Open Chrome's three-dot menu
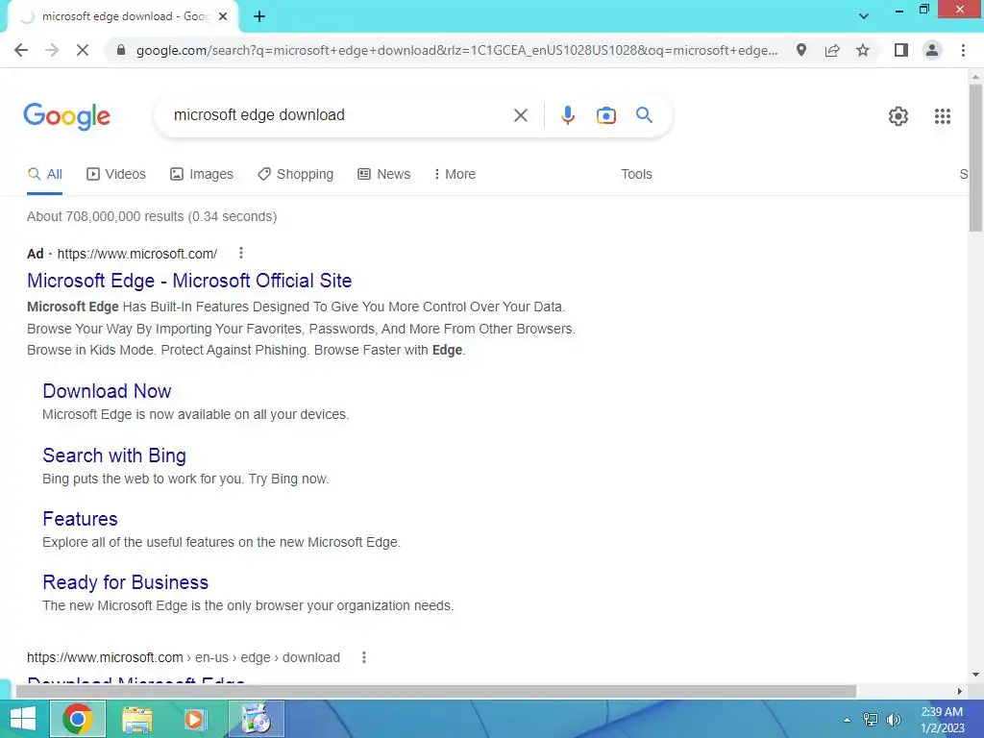 point(963,50)
